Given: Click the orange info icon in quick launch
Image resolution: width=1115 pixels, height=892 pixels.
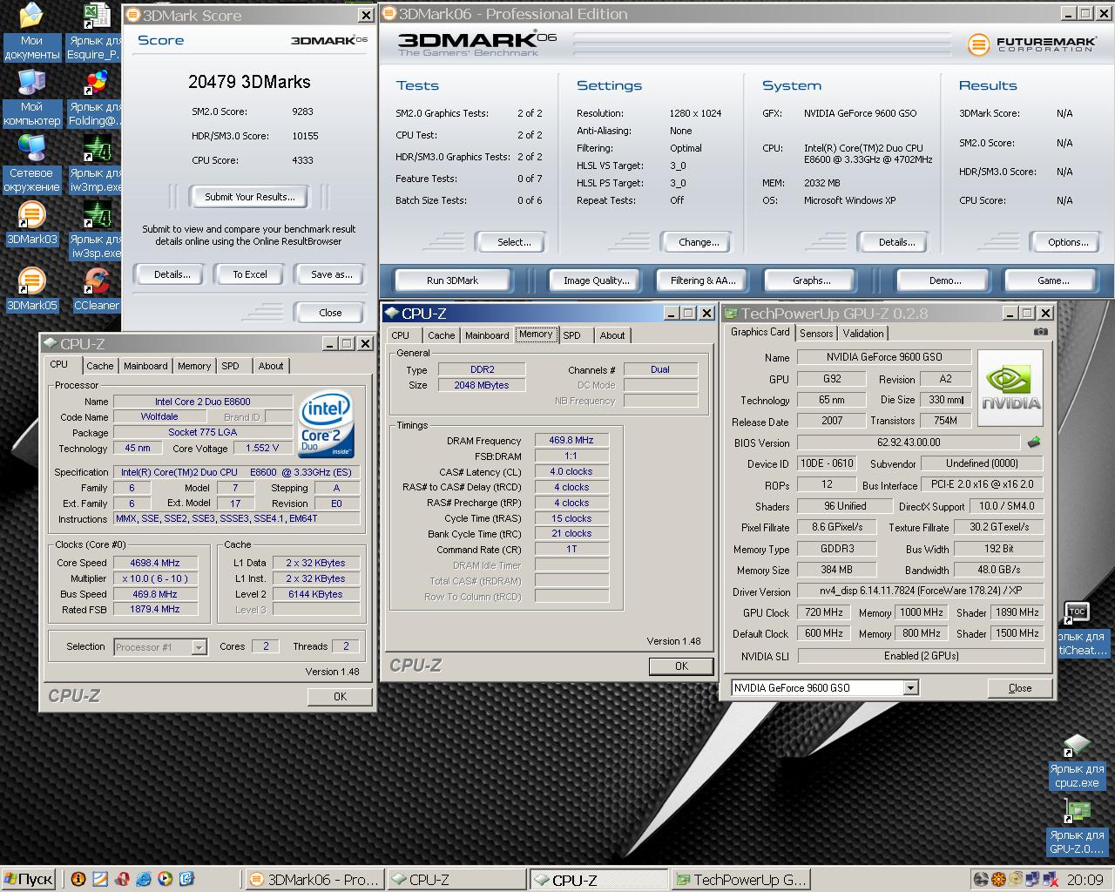Looking at the screenshot, I should 78,880.
